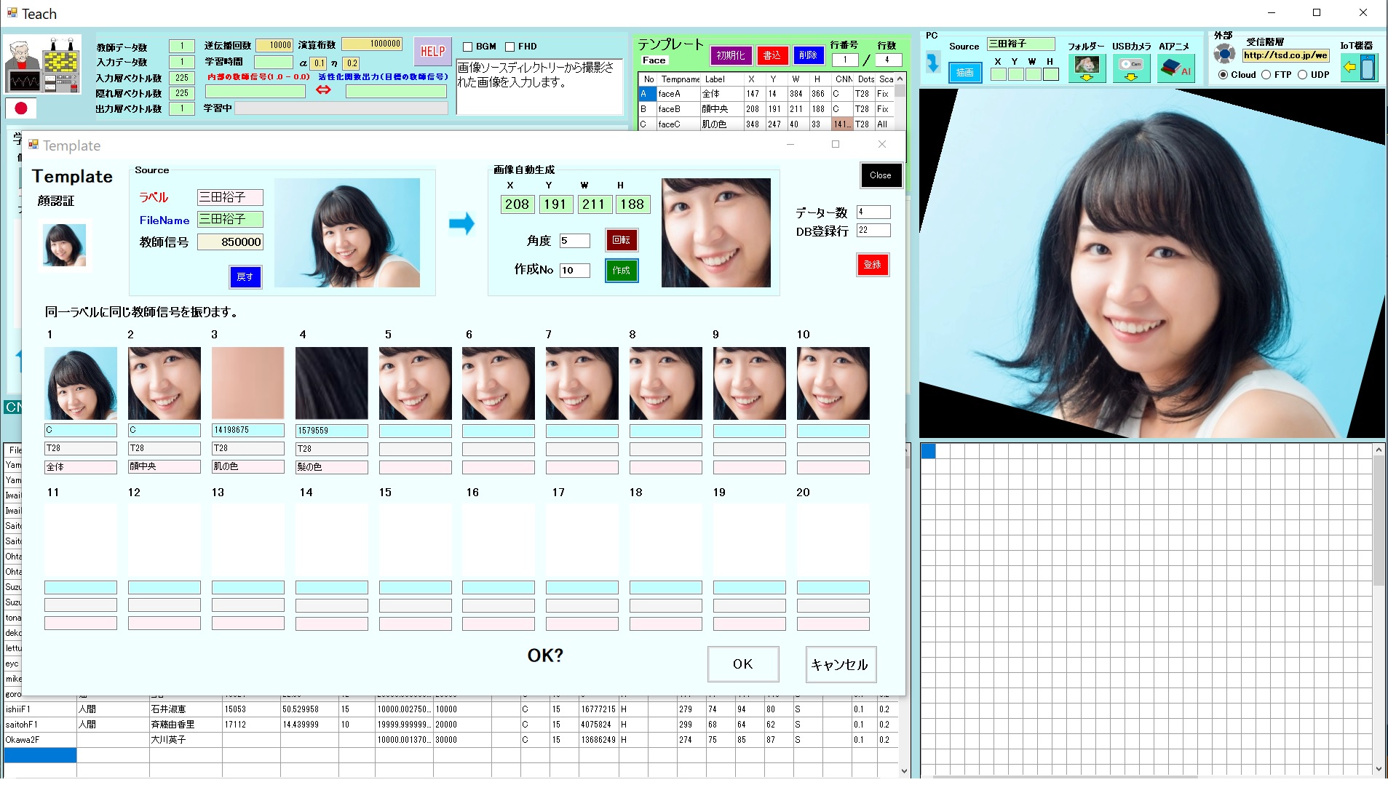Click the Japan flag language icon
1388x785 pixels.
point(21,108)
